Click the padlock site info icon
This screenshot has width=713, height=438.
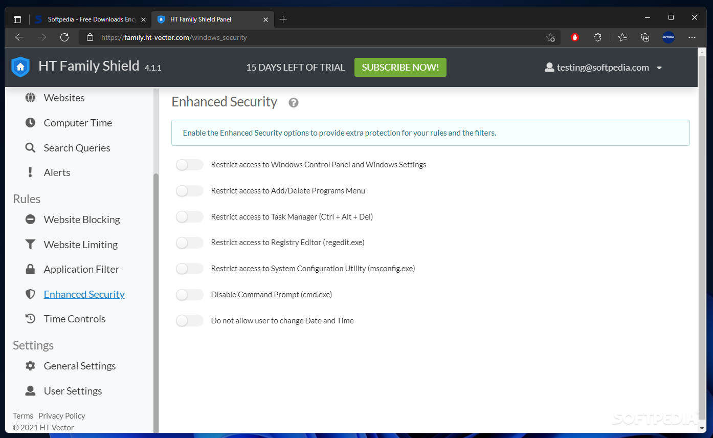click(x=90, y=37)
